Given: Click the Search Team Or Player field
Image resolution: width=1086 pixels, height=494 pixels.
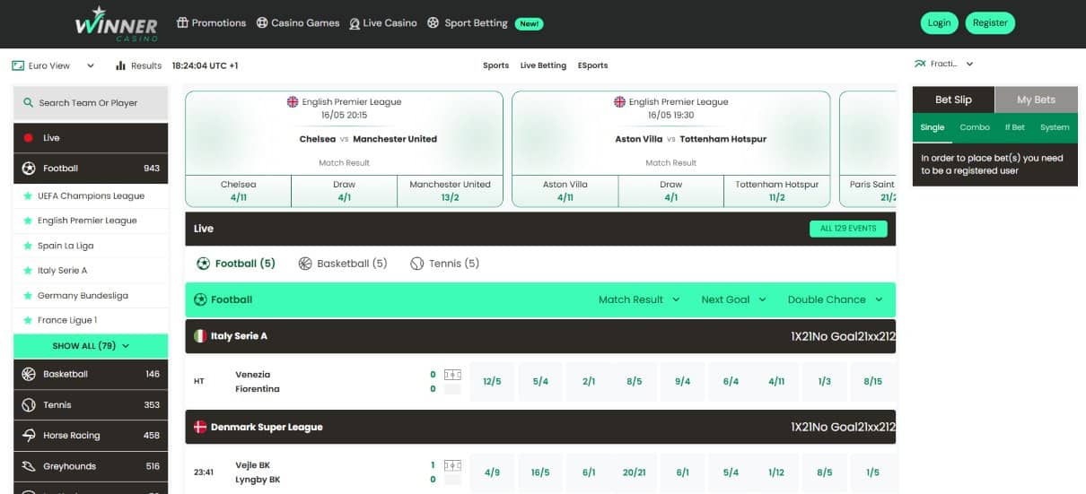Looking at the screenshot, I should tap(91, 103).
